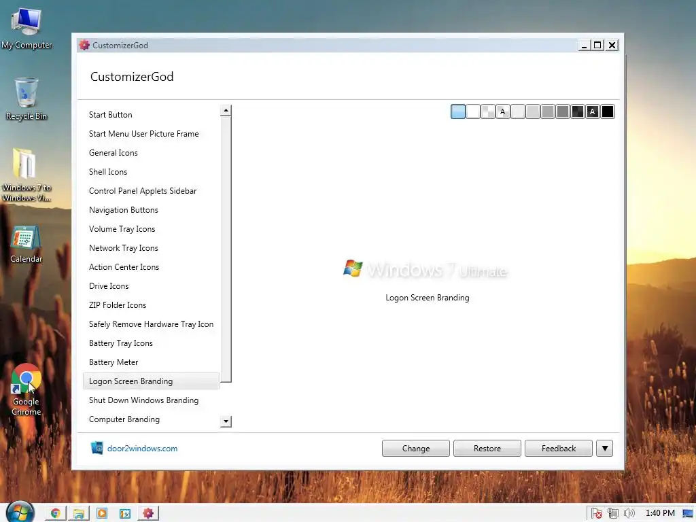Select the Google Chrome desktop shortcut
The image size is (696, 522).
[27, 390]
